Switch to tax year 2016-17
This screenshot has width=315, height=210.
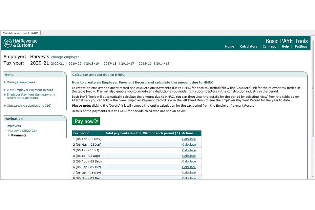click(128, 64)
